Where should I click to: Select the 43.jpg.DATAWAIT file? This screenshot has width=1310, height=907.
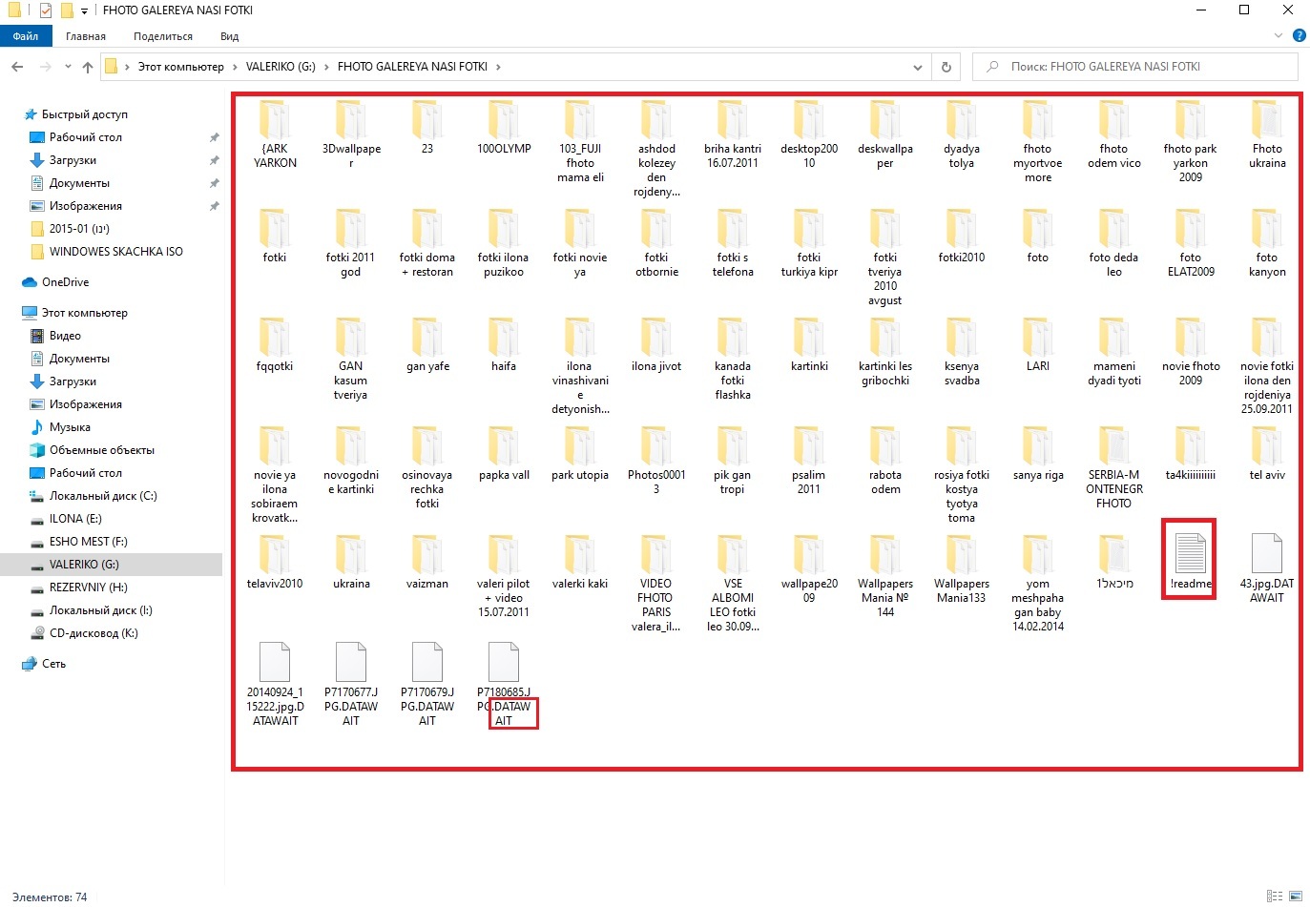(1266, 568)
